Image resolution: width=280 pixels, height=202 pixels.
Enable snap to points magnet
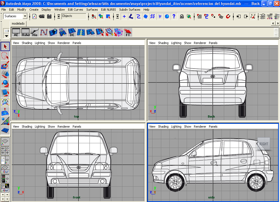213,17
